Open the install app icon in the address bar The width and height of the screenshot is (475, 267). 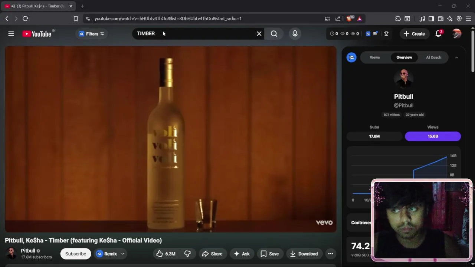pyautogui.click(x=327, y=19)
